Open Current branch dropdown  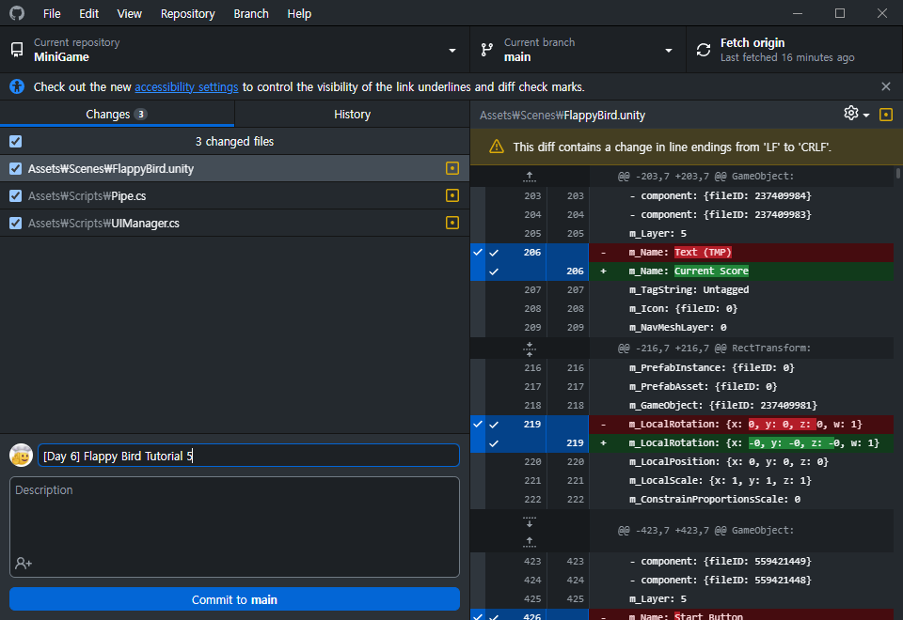[x=578, y=50]
